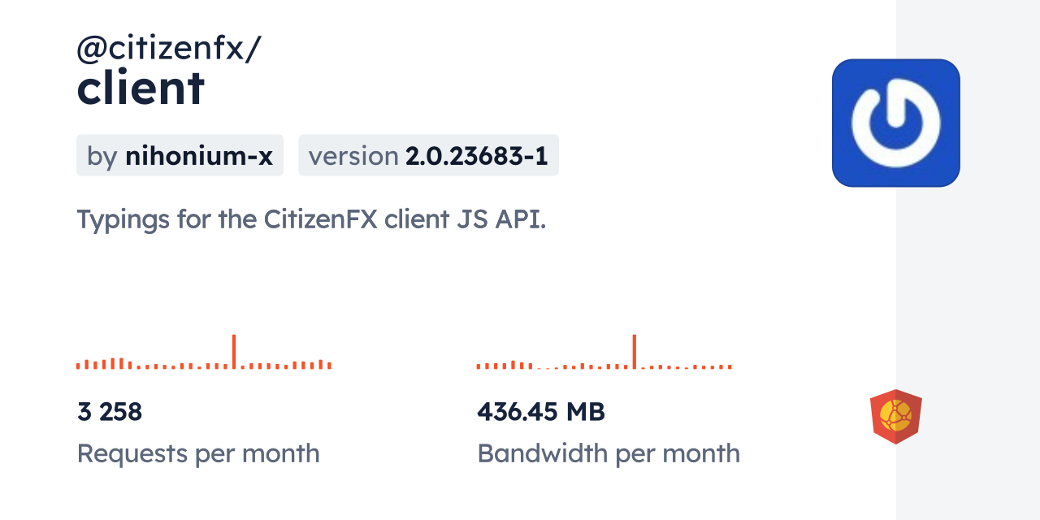1040x520 pixels.
Task: Click the blue power-symbol package logo
Action: pos(895,123)
